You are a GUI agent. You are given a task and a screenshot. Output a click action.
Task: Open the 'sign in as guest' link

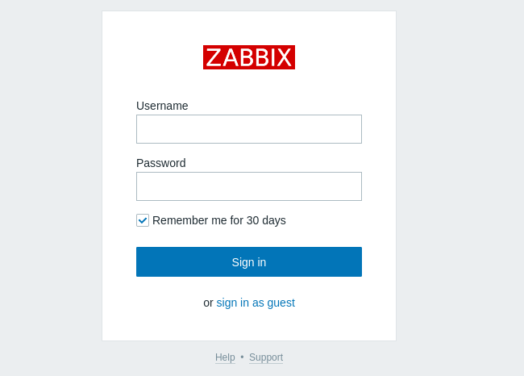pos(256,303)
